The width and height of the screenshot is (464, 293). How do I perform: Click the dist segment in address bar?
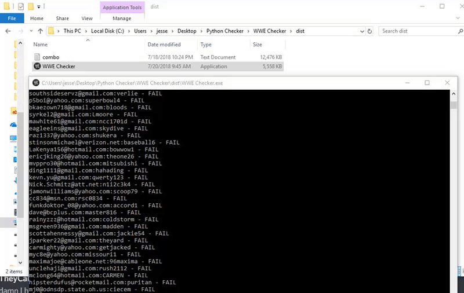pos(300,31)
